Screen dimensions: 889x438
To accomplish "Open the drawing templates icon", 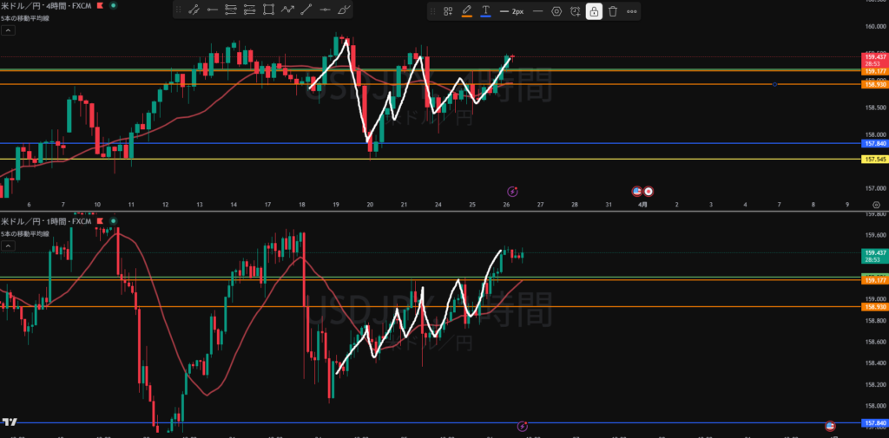I will click(x=448, y=11).
